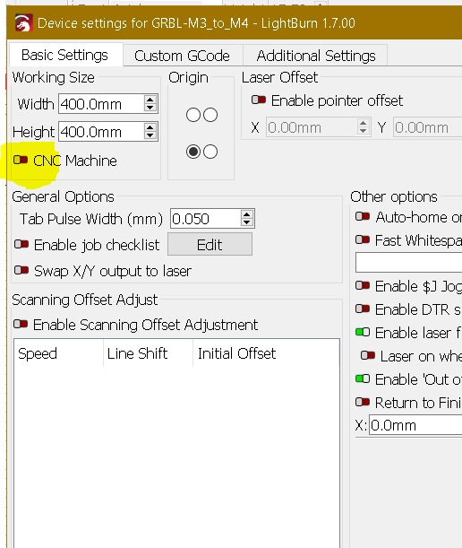The image size is (462, 548).
Task: Increase Height using the up arrow
Action: coord(150,127)
